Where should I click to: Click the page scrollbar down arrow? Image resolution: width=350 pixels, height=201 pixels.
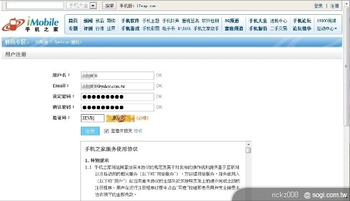(x=346, y=197)
